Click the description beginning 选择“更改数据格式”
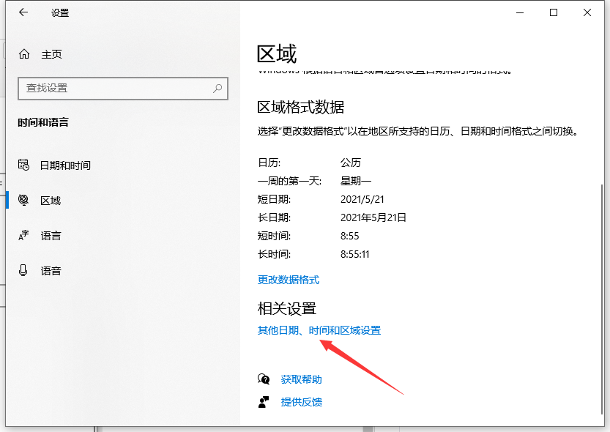610x432 pixels. click(418, 131)
